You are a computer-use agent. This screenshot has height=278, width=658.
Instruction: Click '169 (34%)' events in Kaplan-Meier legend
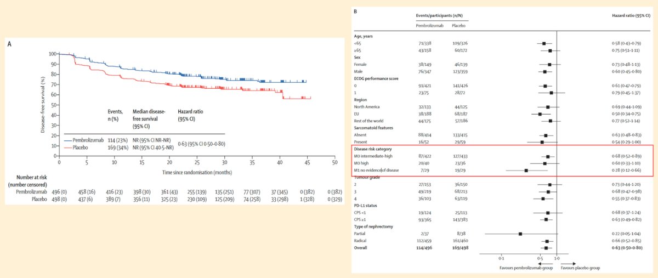click(x=119, y=148)
